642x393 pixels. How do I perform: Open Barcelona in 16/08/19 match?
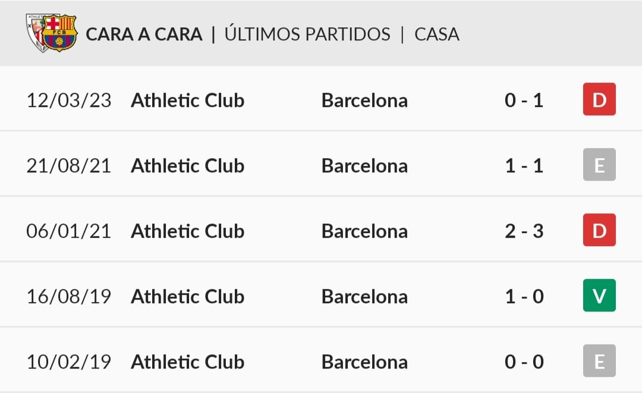tap(364, 297)
